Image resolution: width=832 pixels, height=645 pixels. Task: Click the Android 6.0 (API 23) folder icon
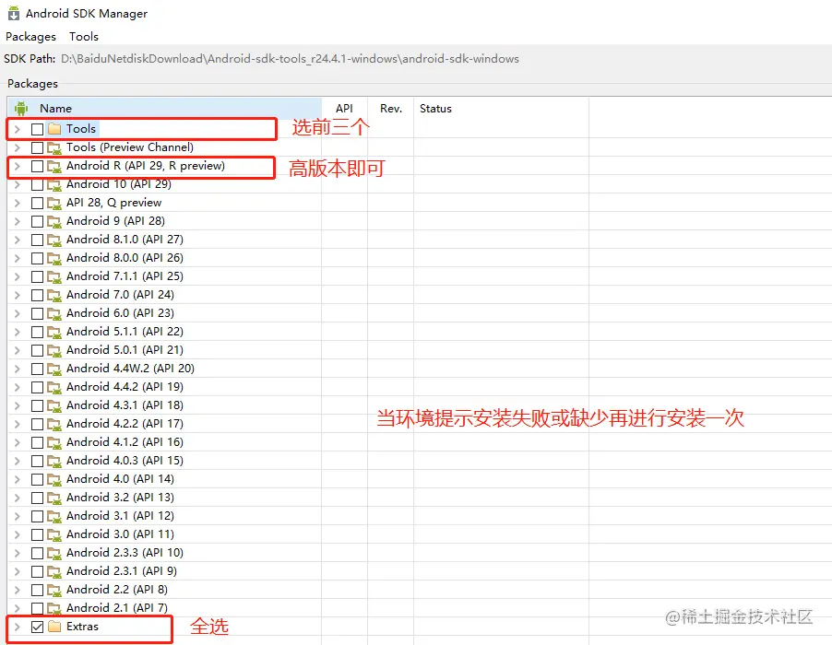click(x=54, y=314)
